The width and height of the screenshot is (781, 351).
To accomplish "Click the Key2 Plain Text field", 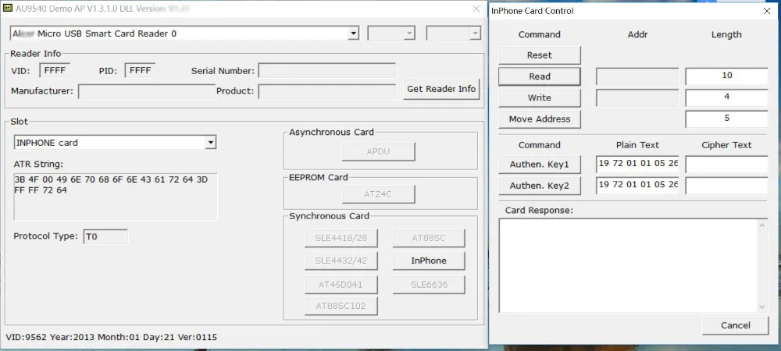I will coord(637,186).
